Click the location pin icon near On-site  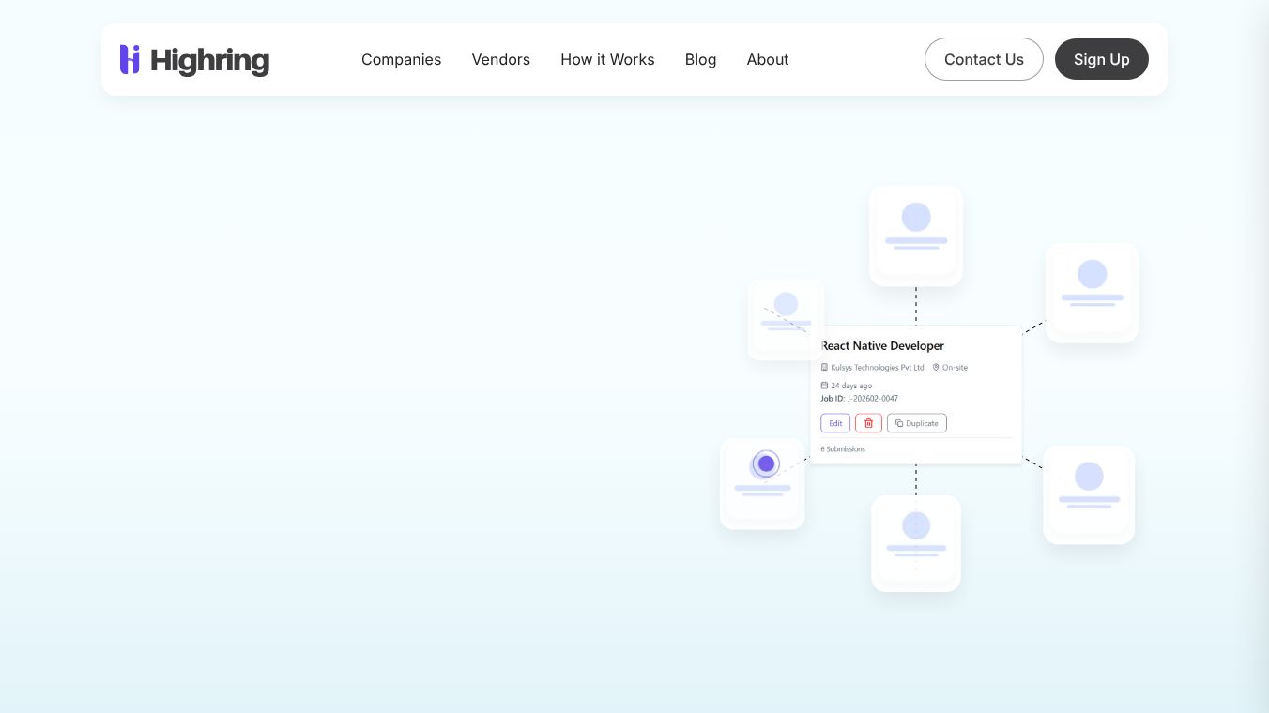936,368
